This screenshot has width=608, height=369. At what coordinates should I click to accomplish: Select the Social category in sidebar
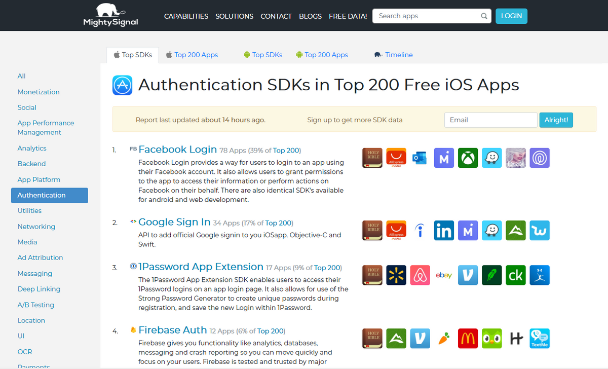(x=27, y=107)
